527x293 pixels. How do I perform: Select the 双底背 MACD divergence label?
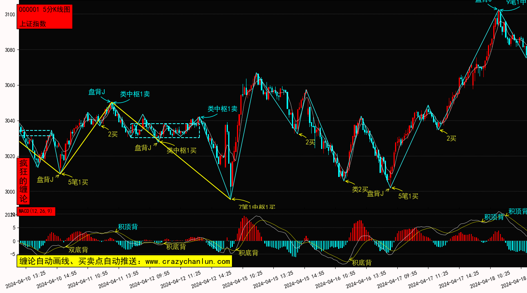[78, 250]
